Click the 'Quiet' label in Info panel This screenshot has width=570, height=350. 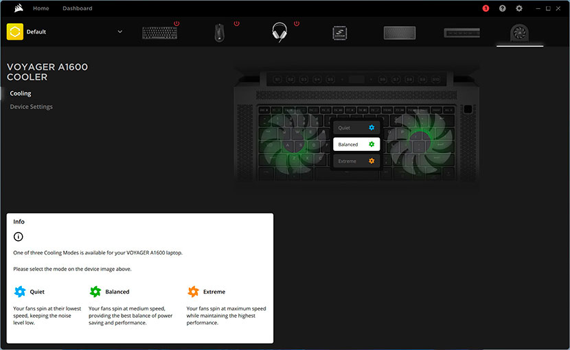pos(37,292)
